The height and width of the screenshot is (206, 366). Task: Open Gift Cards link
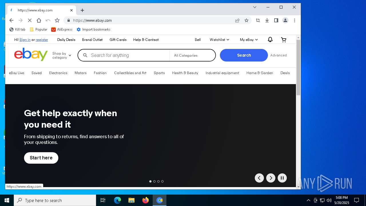pyautogui.click(x=118, y=40)
